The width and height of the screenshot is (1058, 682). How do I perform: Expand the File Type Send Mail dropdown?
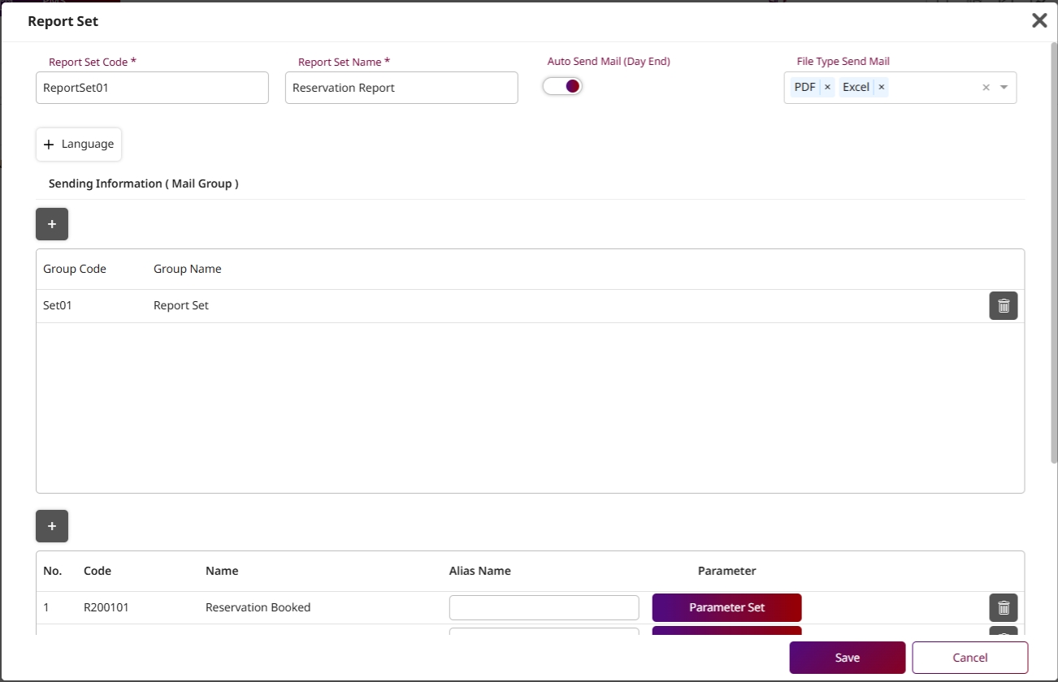pos(1004,88)
